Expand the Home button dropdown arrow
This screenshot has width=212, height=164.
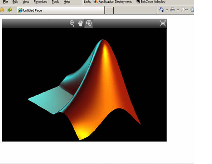pyautogui.click(x=167, y=10)
